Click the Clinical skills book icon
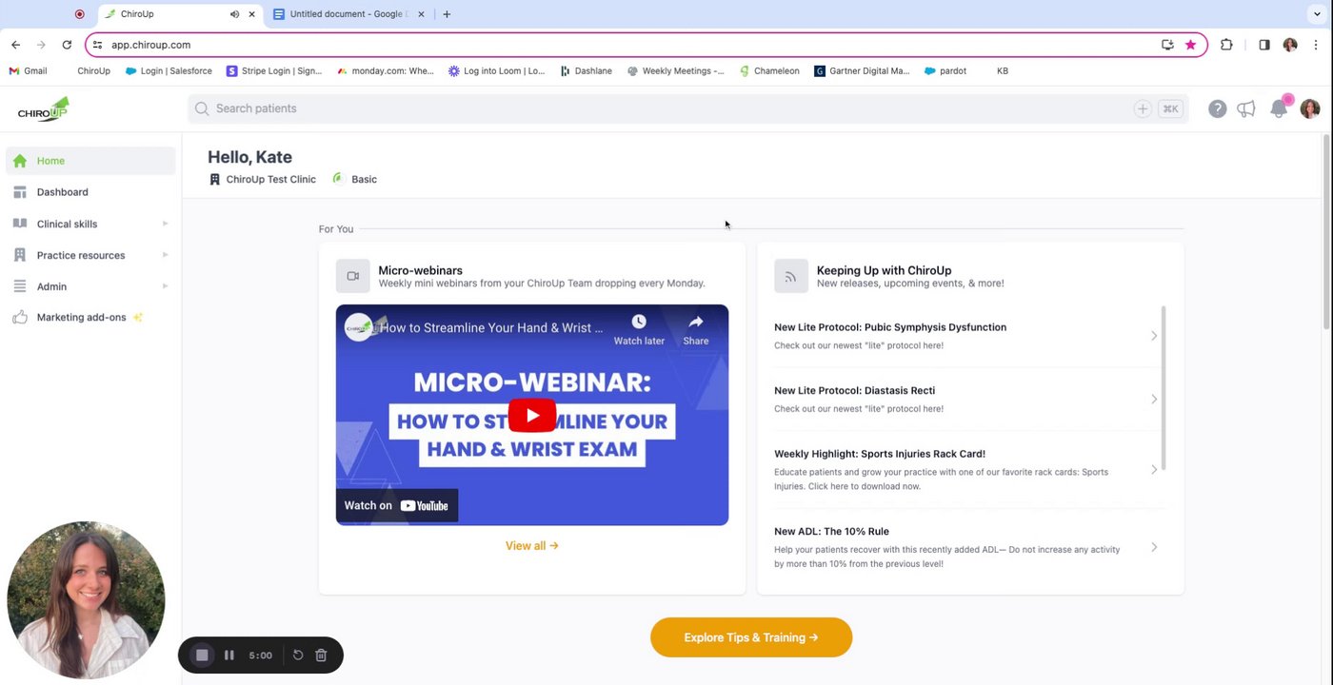This screenshot has width=1333, height=685. point(20,224)
